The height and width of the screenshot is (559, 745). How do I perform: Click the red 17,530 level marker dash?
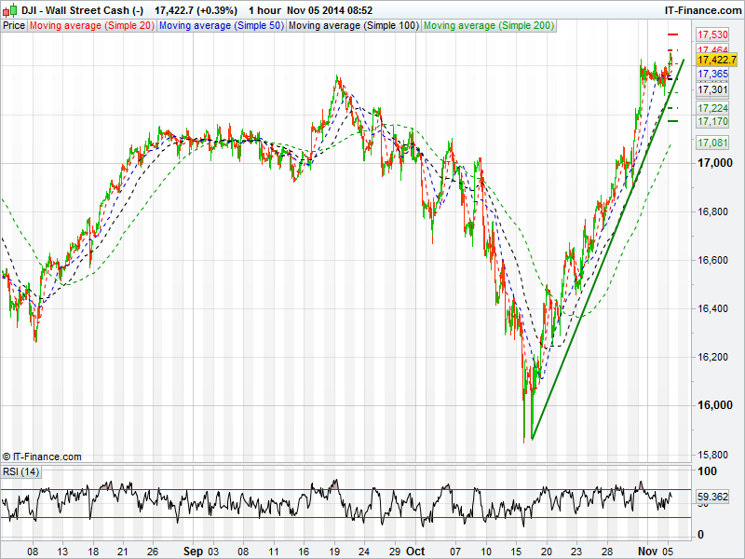pos(672,34)
